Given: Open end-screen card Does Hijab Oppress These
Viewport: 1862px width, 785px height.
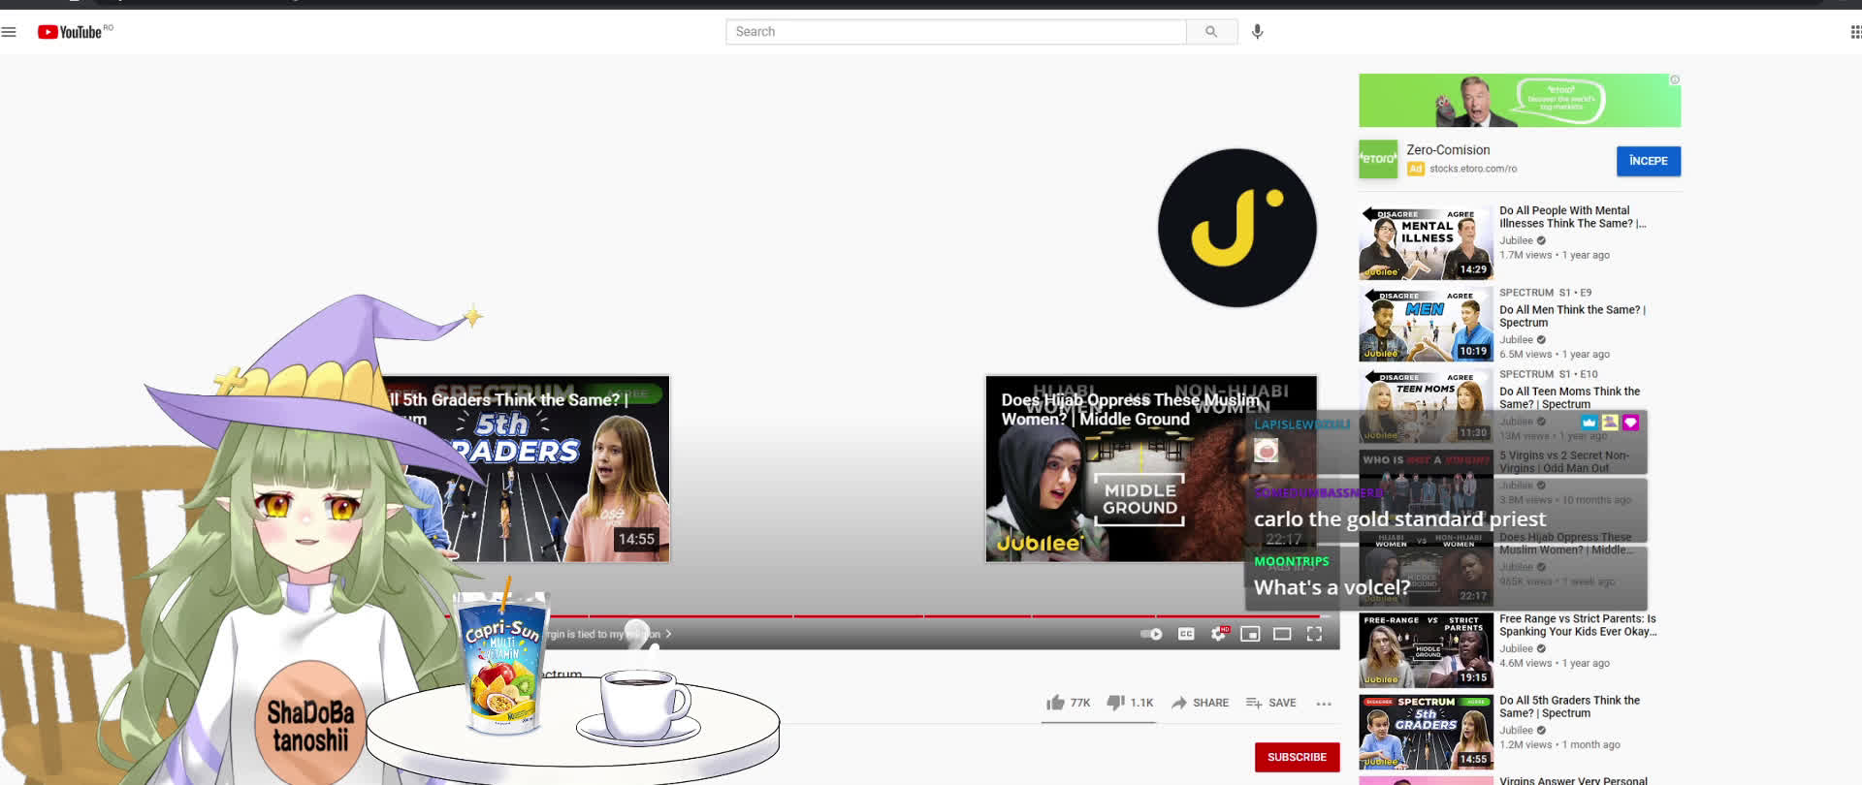Looking at the screenshot, I should [x=1150, y=469].
